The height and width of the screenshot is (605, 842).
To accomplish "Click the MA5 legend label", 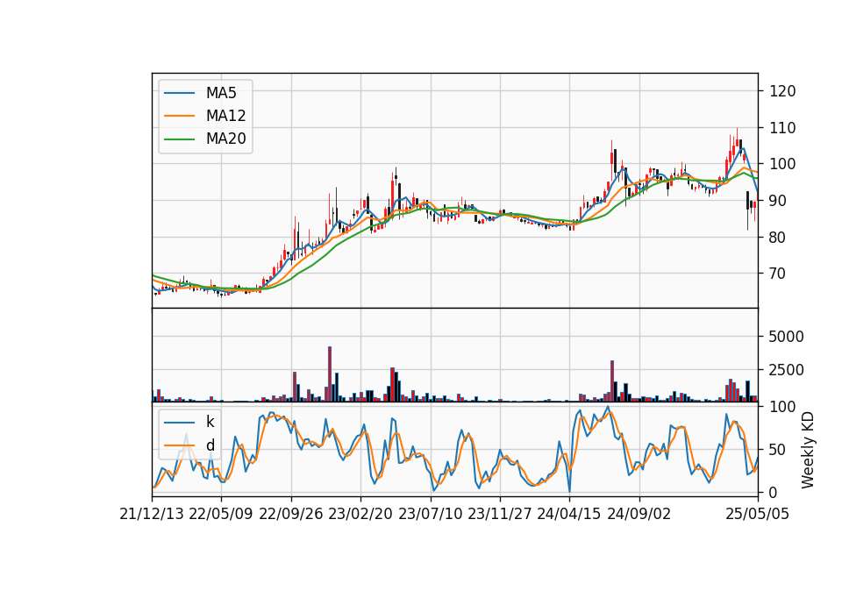I will [x=221, y=93].
